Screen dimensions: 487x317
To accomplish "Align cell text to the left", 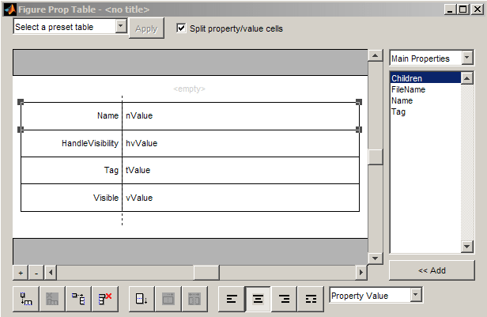I will tap(232, 299).
